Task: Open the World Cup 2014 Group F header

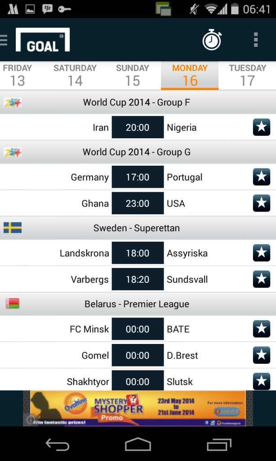Action: (x=137, y=103)
